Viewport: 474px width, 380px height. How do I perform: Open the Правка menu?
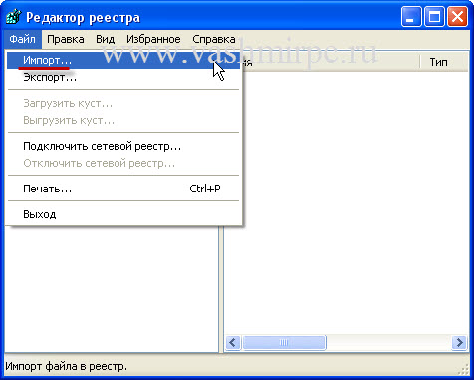66,39
